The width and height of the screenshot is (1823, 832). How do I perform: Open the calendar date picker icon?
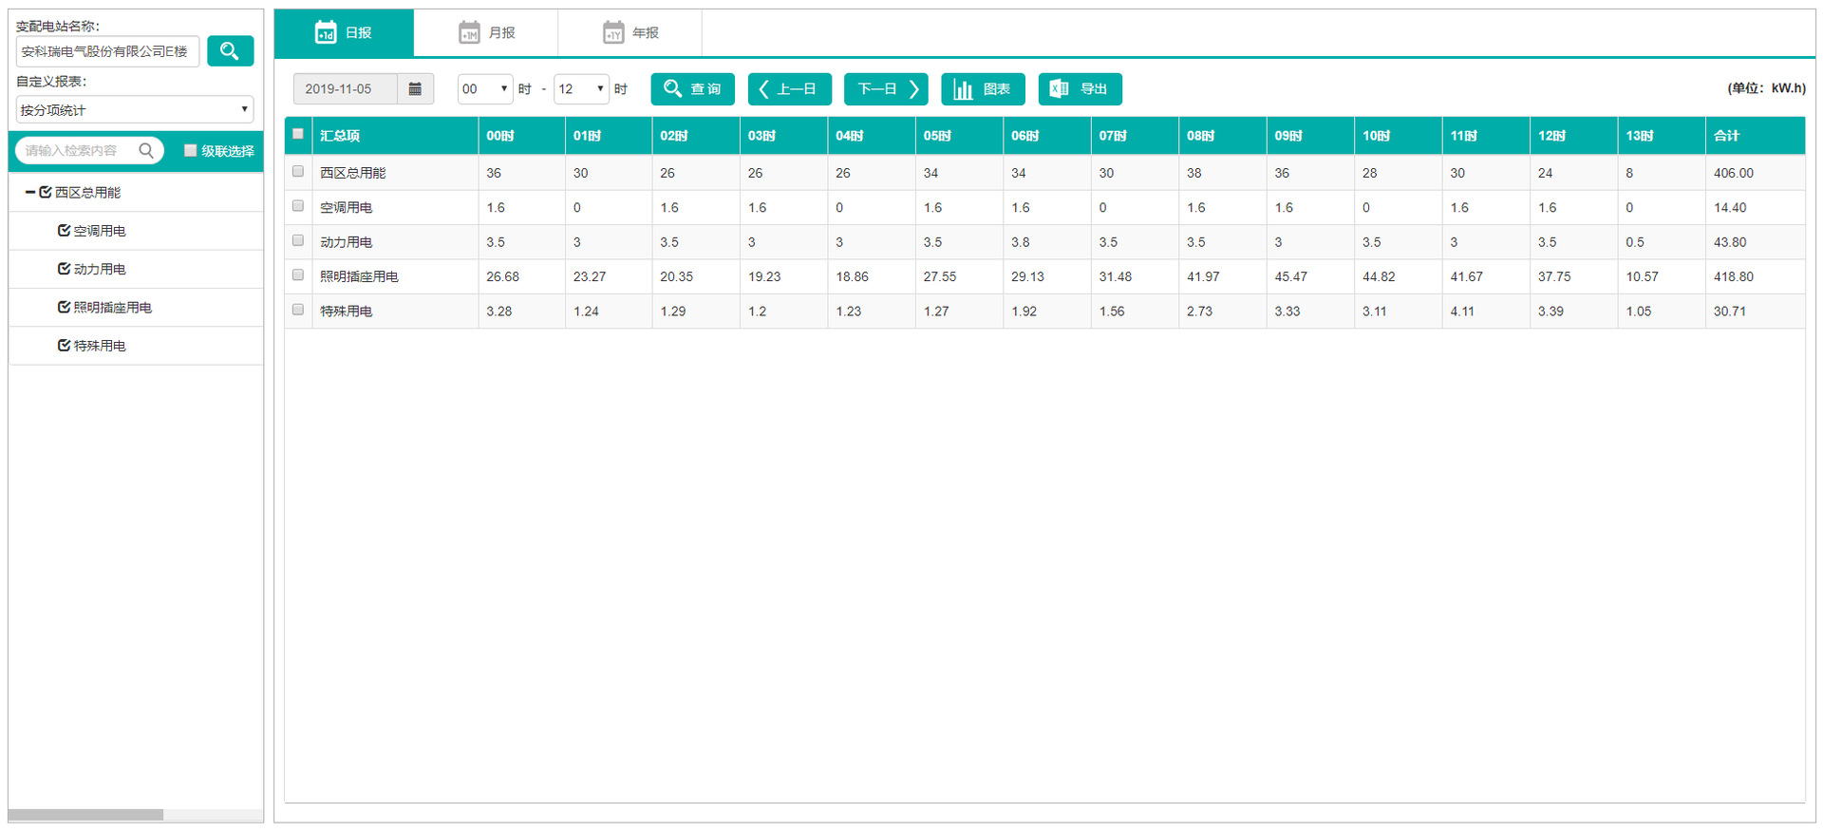(415, 89)
